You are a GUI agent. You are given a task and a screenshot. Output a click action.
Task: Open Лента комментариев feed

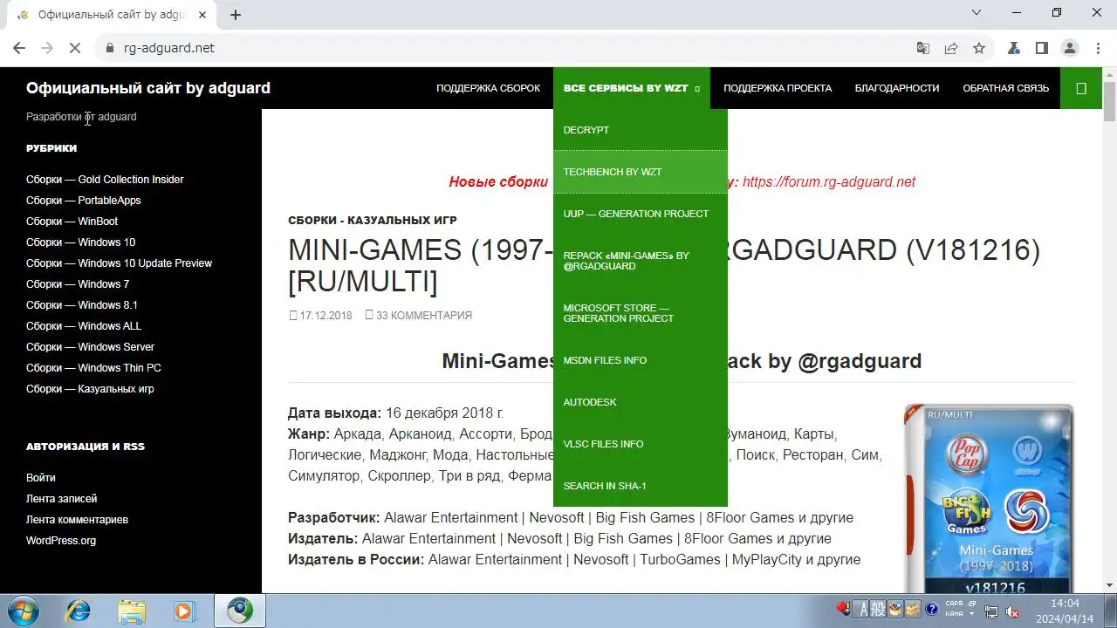[x=77, y=520]
